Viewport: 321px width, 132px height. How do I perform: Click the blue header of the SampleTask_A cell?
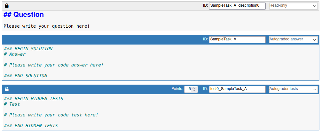coord(102,40)
